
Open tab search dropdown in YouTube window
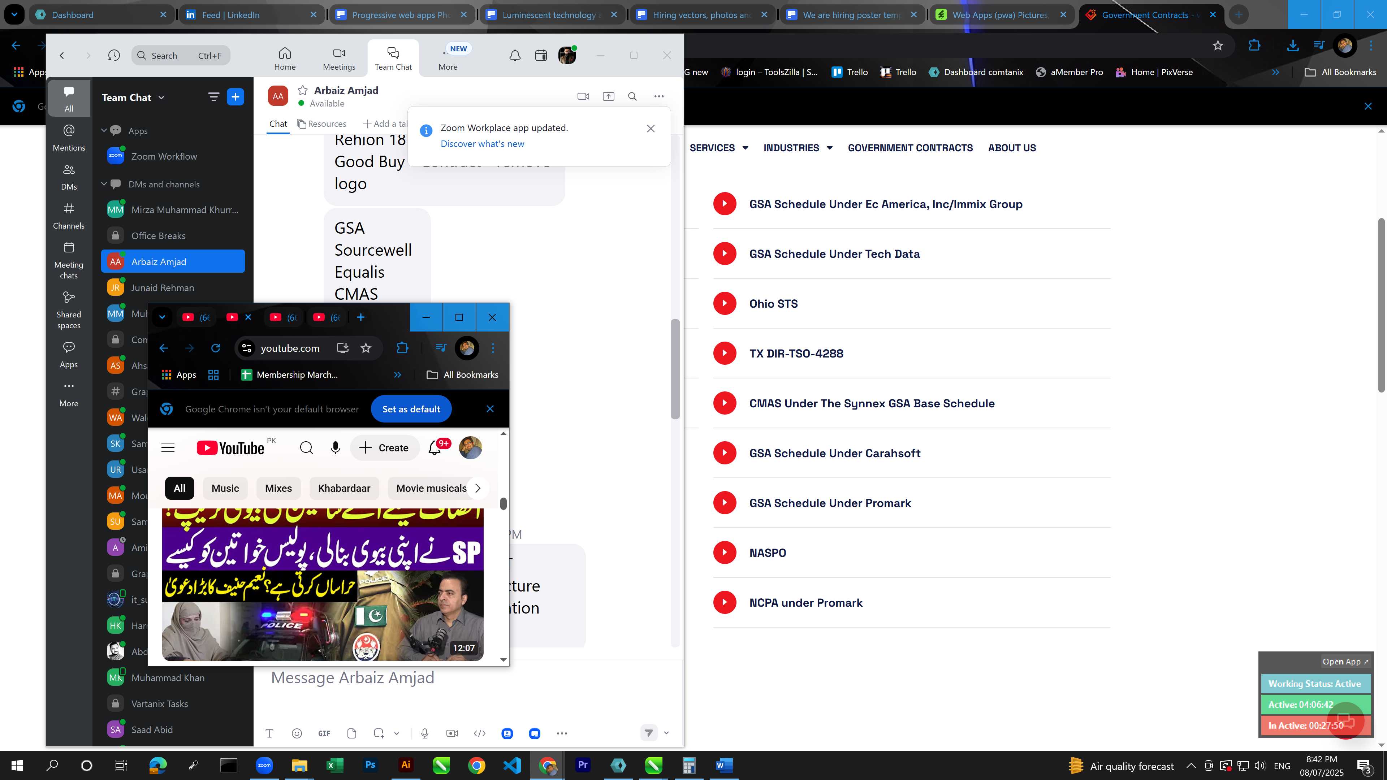pyautogui.click(x=162, y=317)
